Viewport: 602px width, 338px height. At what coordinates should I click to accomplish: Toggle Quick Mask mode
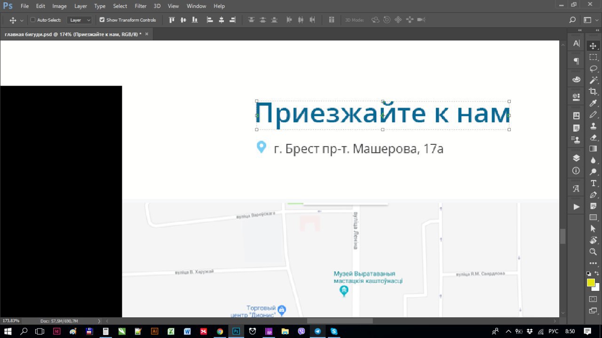pos(593,299)
